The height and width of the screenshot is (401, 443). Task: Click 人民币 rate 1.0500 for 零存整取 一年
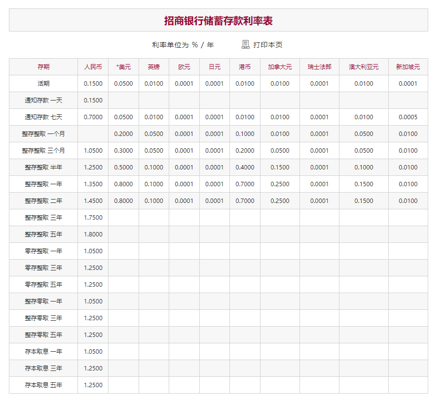(x=93, y=251)
